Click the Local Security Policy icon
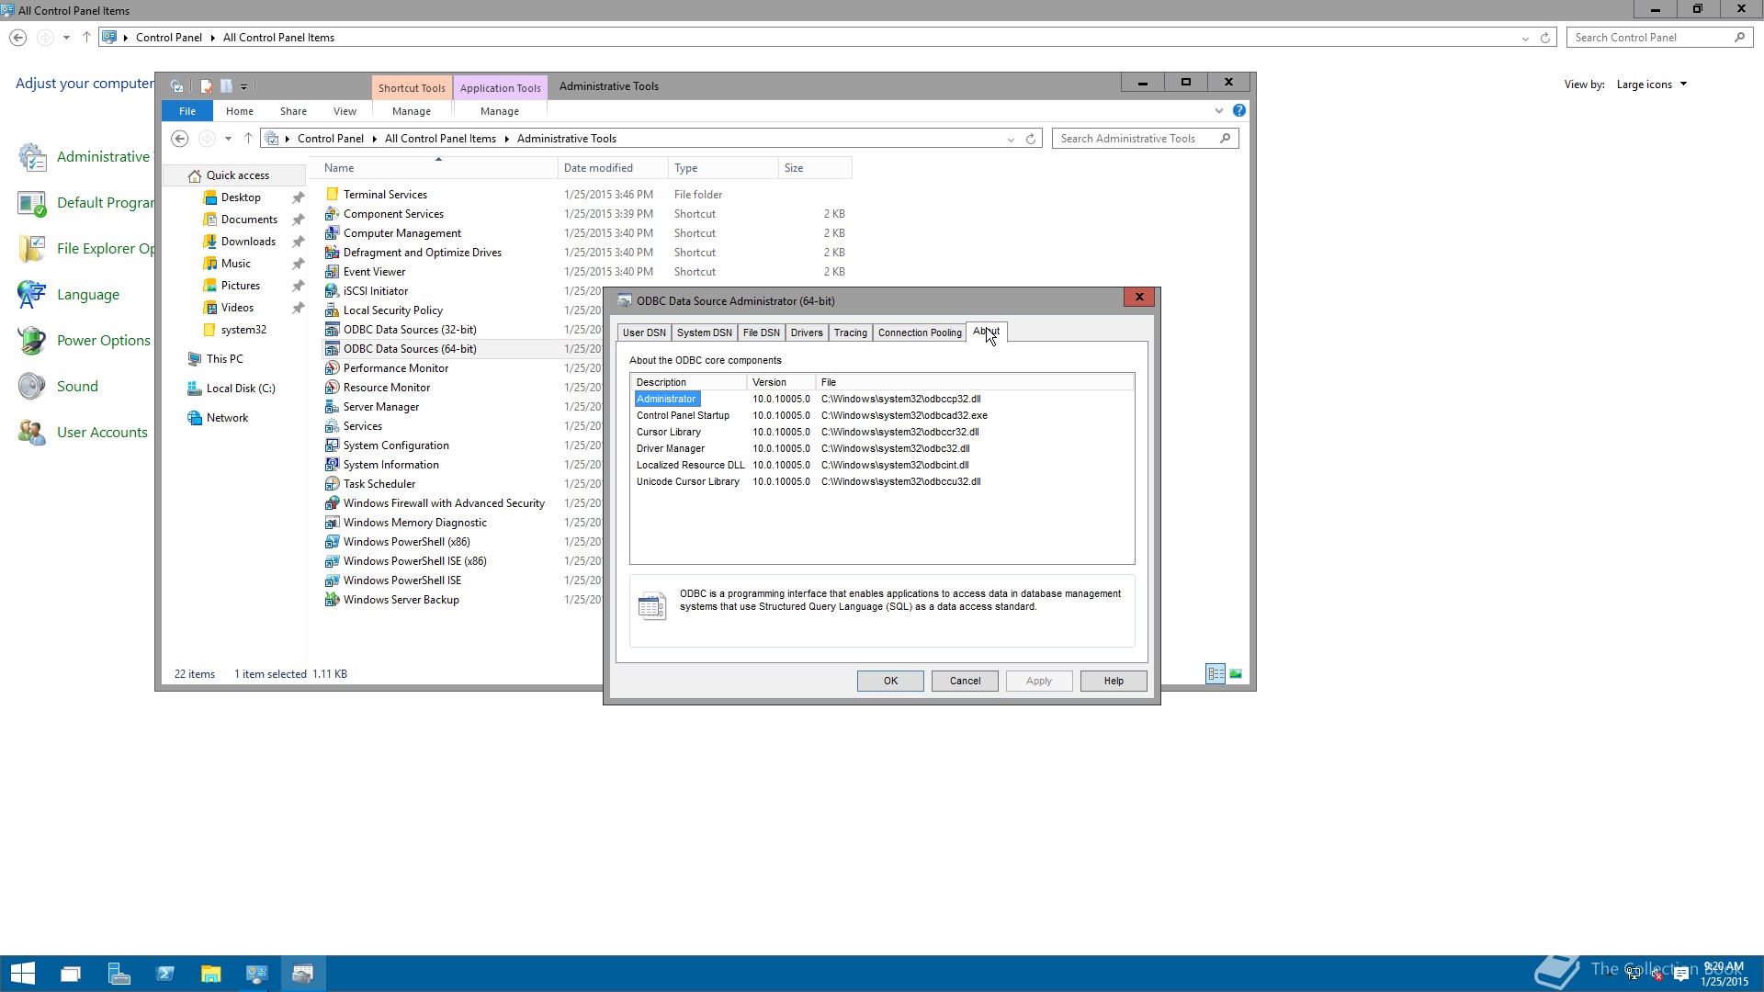Screen dimensions: 1764x992 coord(333,310)
